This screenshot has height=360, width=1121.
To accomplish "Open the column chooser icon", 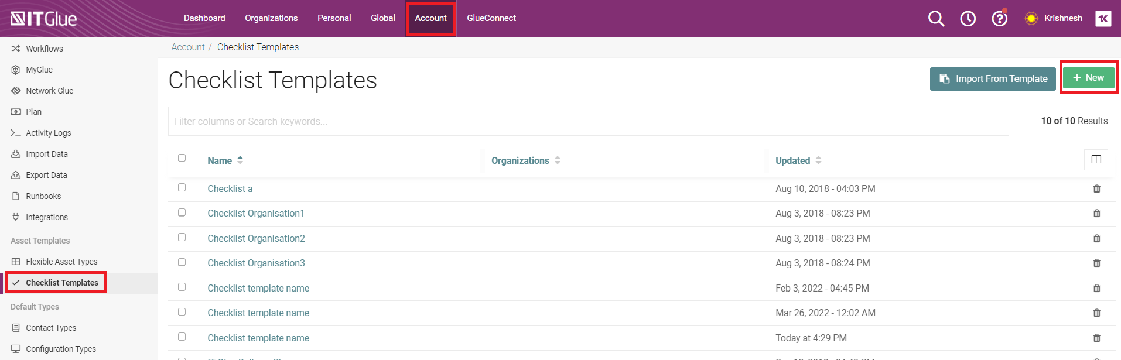I will tap(1096, 159).
